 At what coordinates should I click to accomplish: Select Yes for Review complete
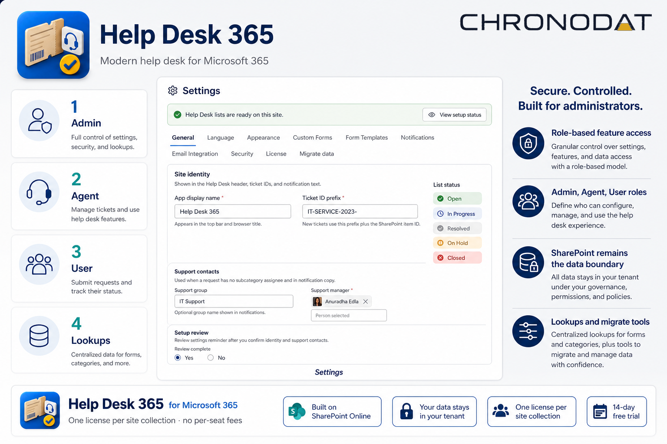[178, 358]
